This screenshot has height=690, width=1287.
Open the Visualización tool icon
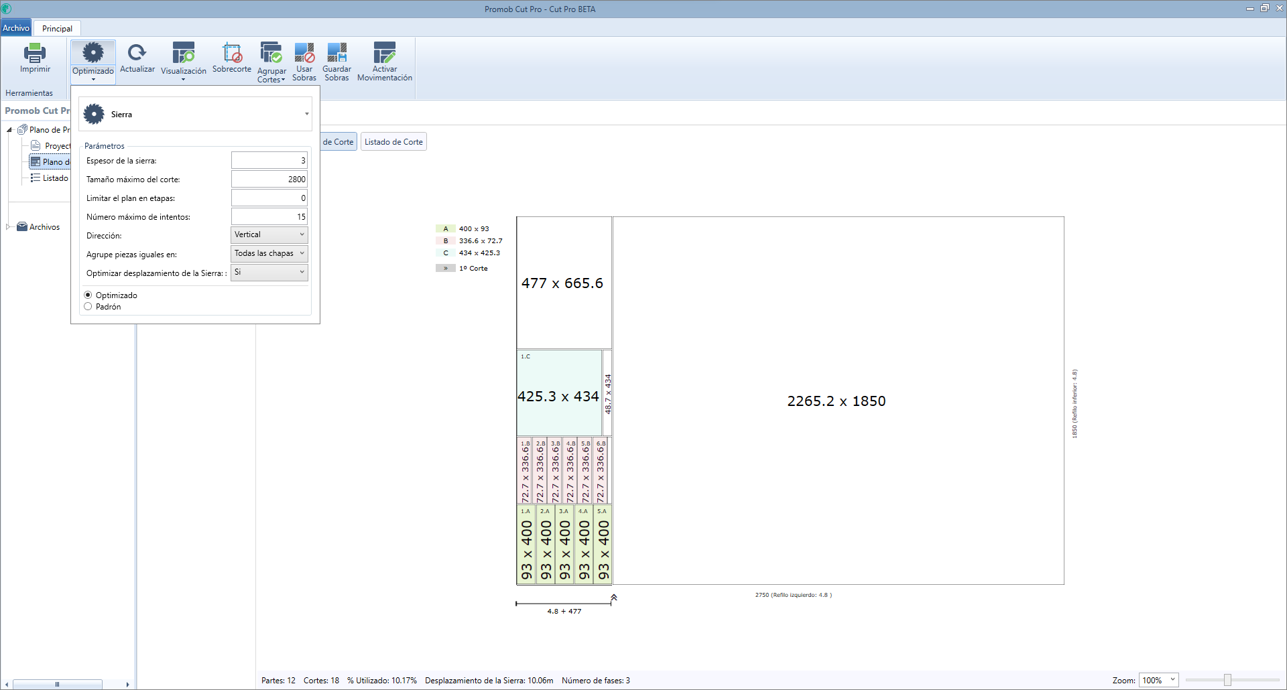click(x=183, y=53)
